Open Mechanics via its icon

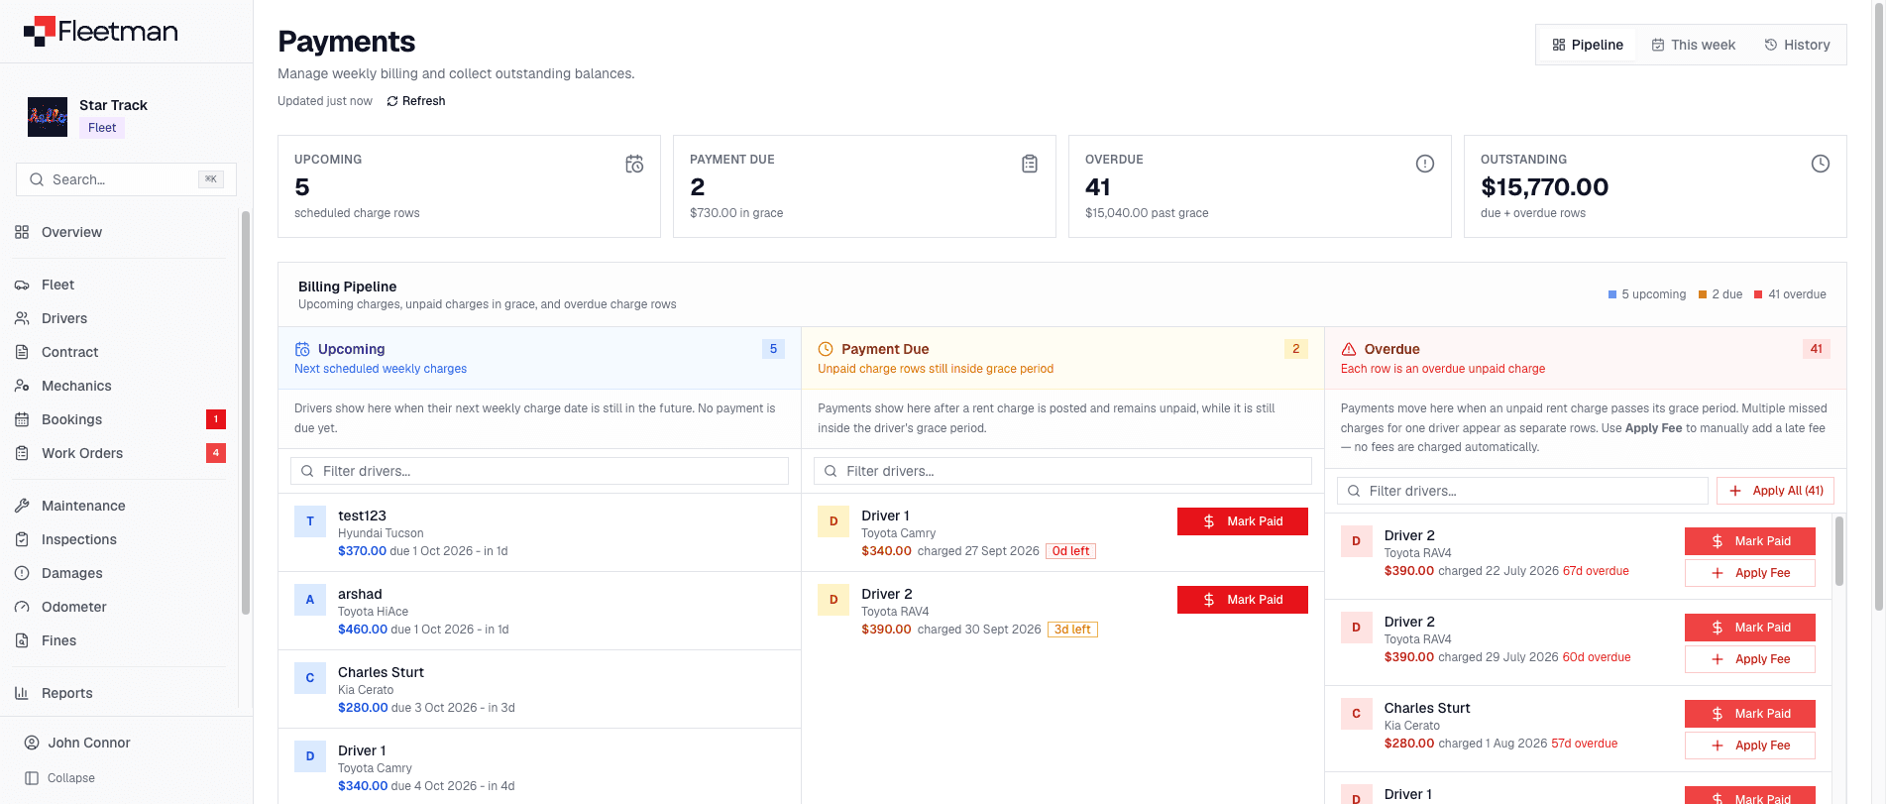click(x=22, y=386)
